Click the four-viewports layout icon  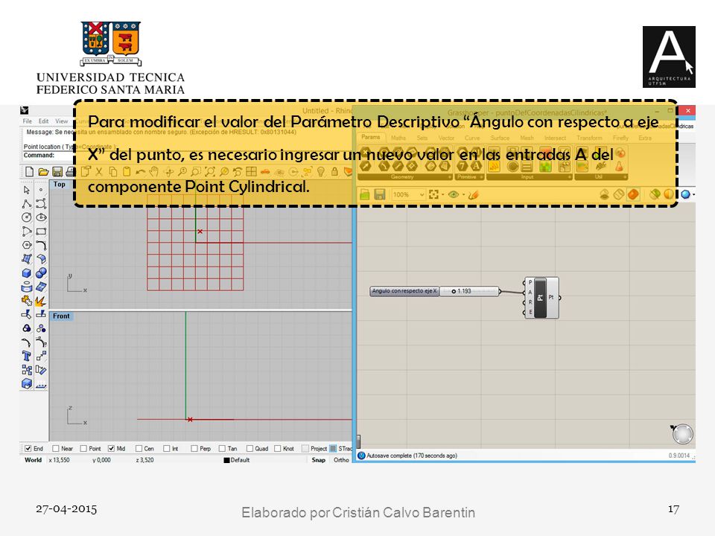point(251,172)
